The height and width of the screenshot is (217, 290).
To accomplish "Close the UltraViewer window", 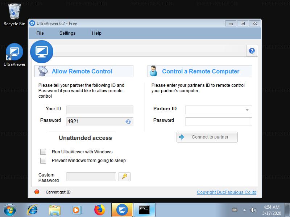I will click(x=255, y=24).
